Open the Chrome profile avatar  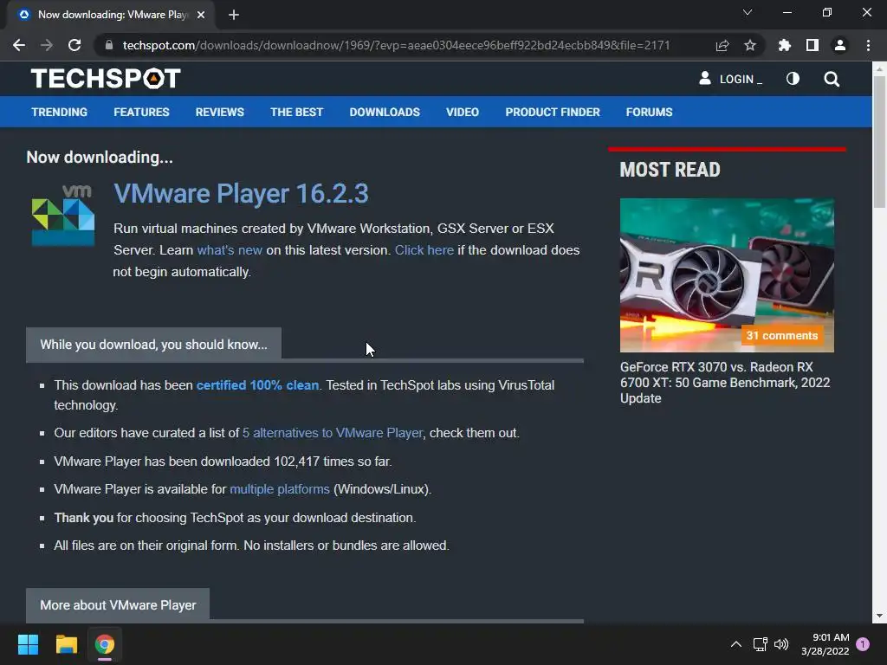(840, 45)
